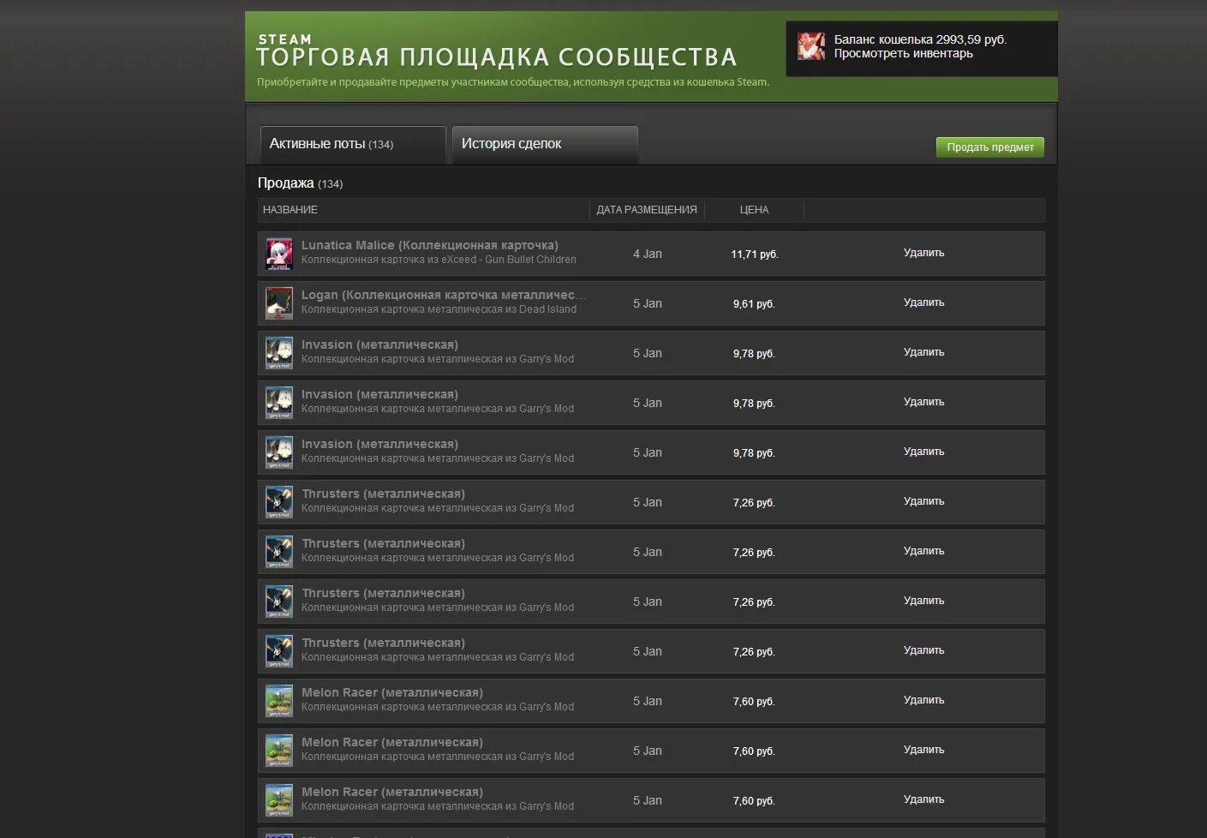Switch to История сделок tab
This screenshot has width=1207, height=838.
click(545, 144)
